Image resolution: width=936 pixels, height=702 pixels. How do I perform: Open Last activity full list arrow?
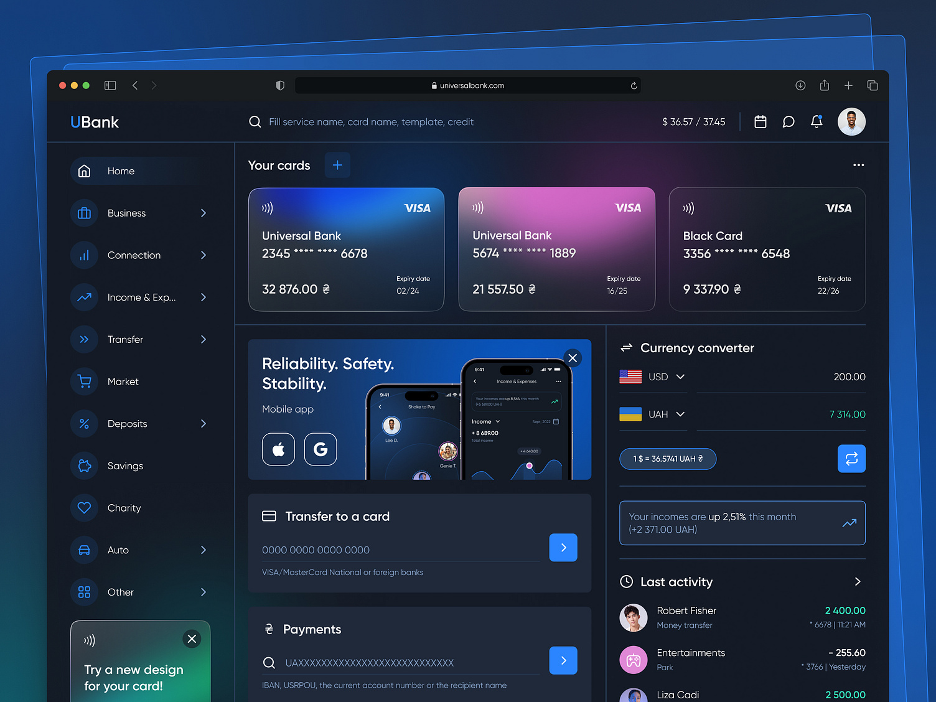[x=858, y=581]
